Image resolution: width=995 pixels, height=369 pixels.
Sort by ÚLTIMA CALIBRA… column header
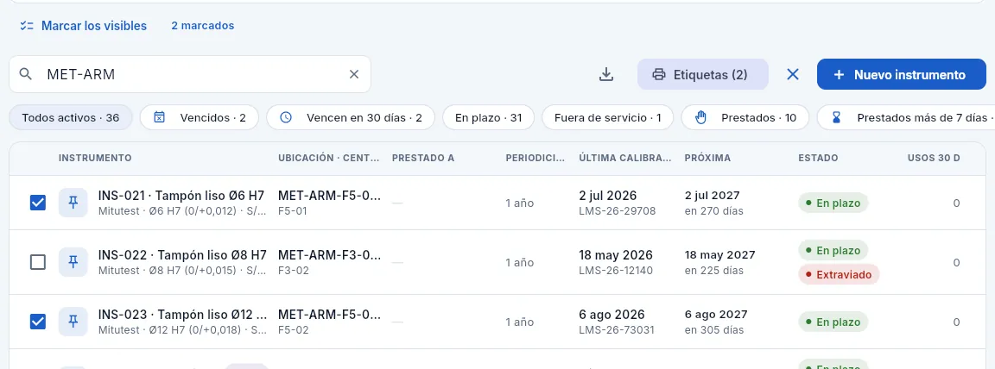(625, 158)
